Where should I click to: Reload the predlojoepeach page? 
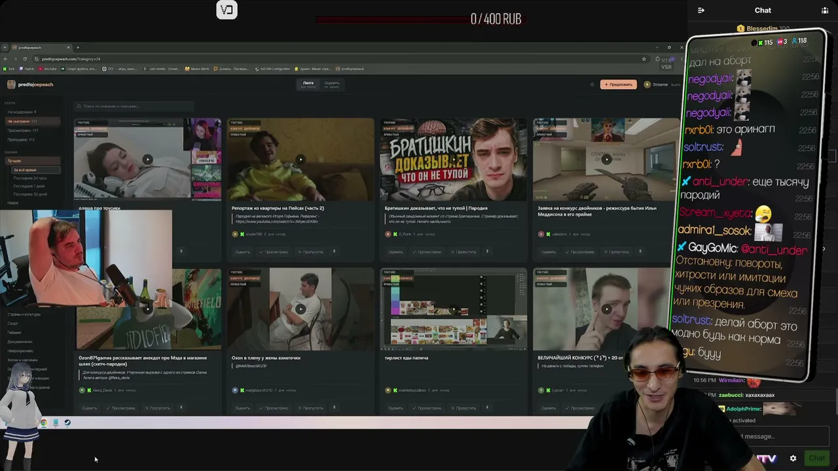pos(25,59)
